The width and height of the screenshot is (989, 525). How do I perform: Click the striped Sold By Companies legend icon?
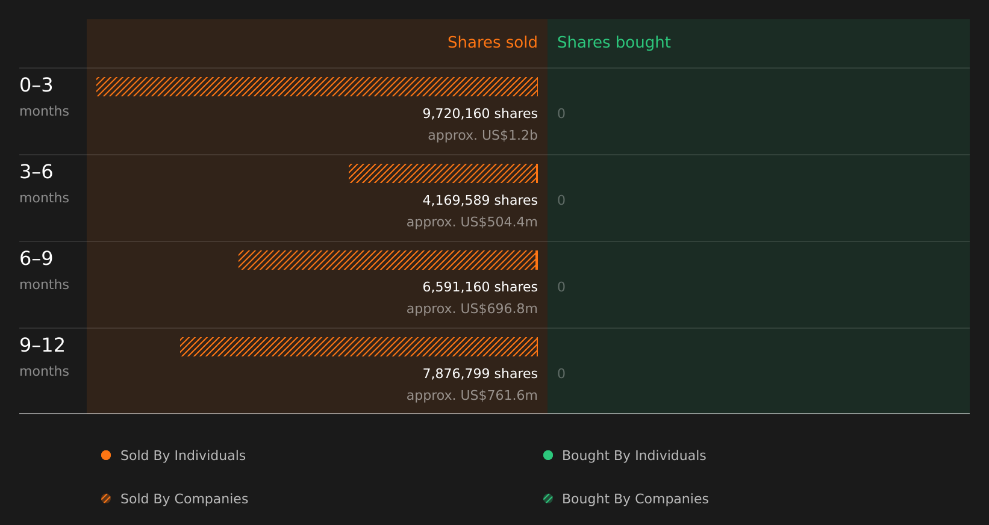(106, 499)
